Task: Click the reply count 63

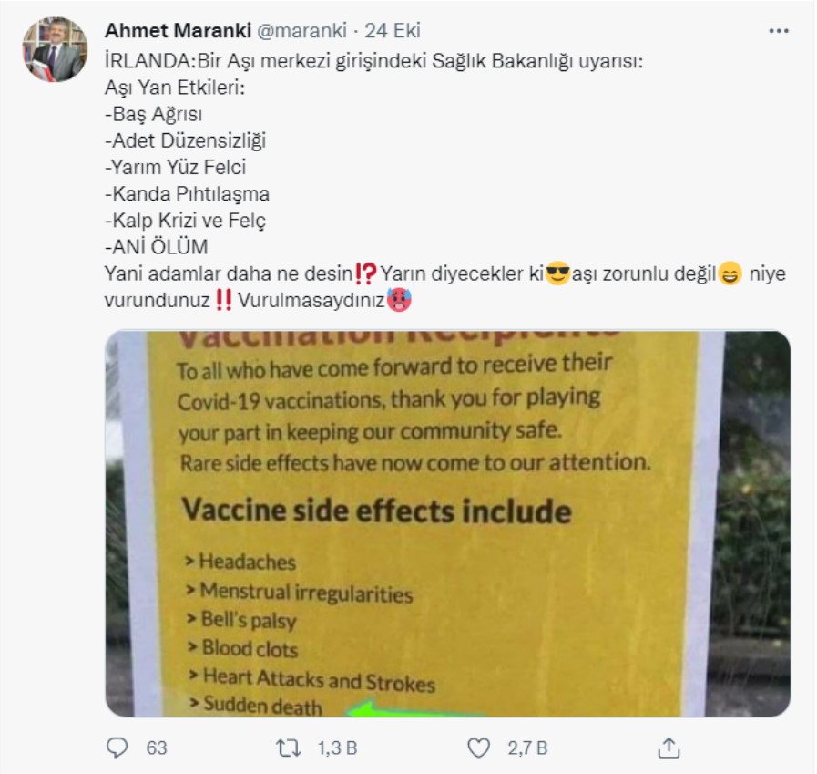Action: click(x=157, y=748)
